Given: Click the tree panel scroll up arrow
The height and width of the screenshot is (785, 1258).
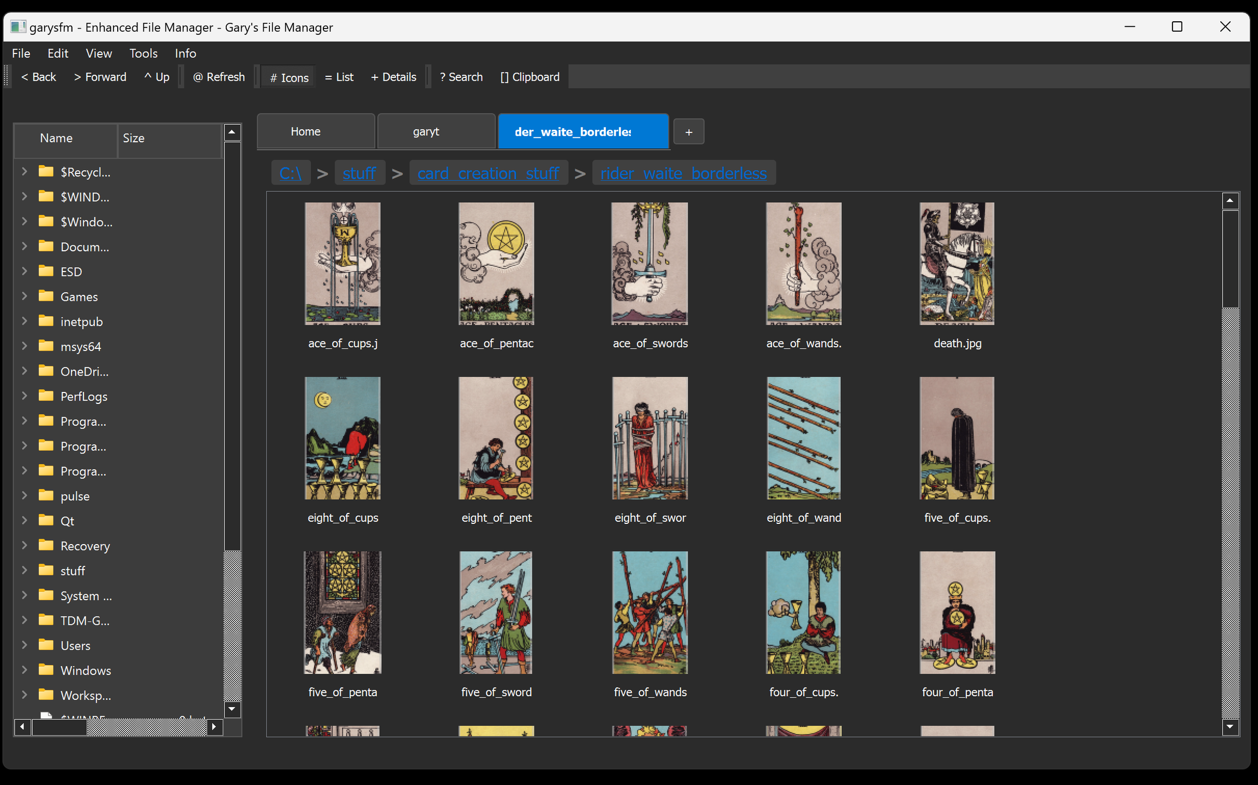Looking at the screenshot, I should click(232, 132).
